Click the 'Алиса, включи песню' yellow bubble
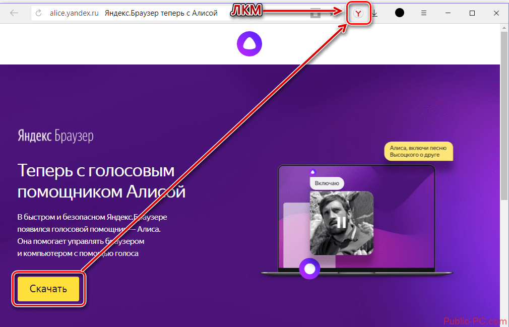509x327 pixels. click(418, 151)
